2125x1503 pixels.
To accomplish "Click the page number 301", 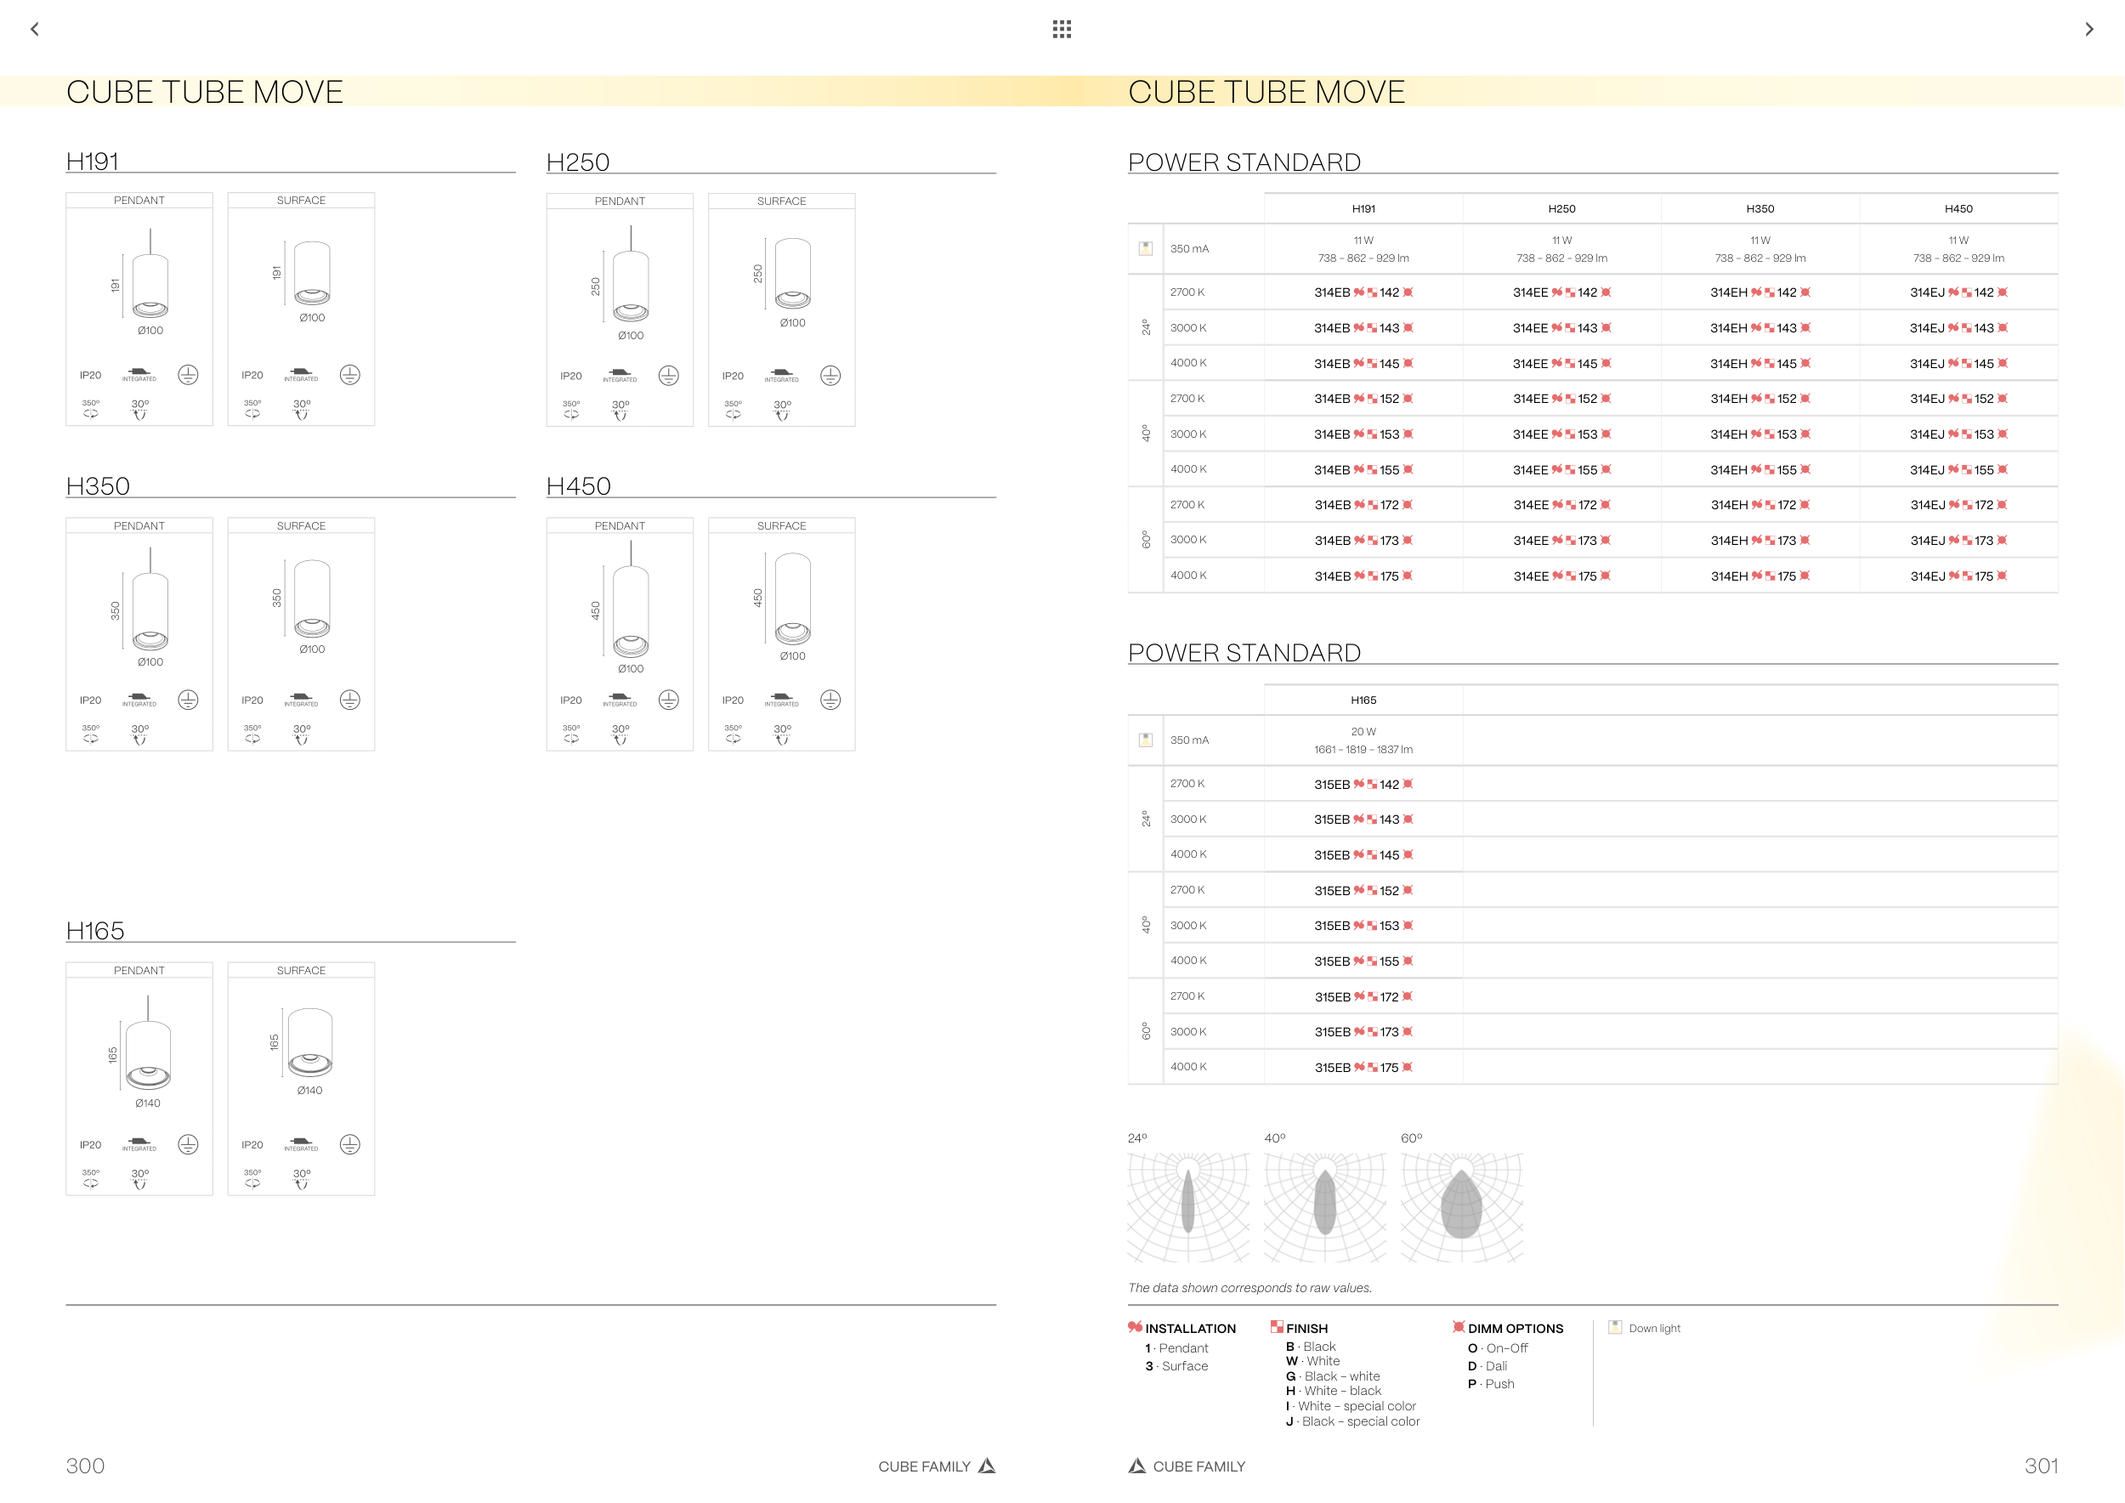I will pyautogui.click(x=2041, y=1466).
